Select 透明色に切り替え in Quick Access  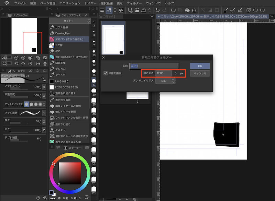click(69, 93)
